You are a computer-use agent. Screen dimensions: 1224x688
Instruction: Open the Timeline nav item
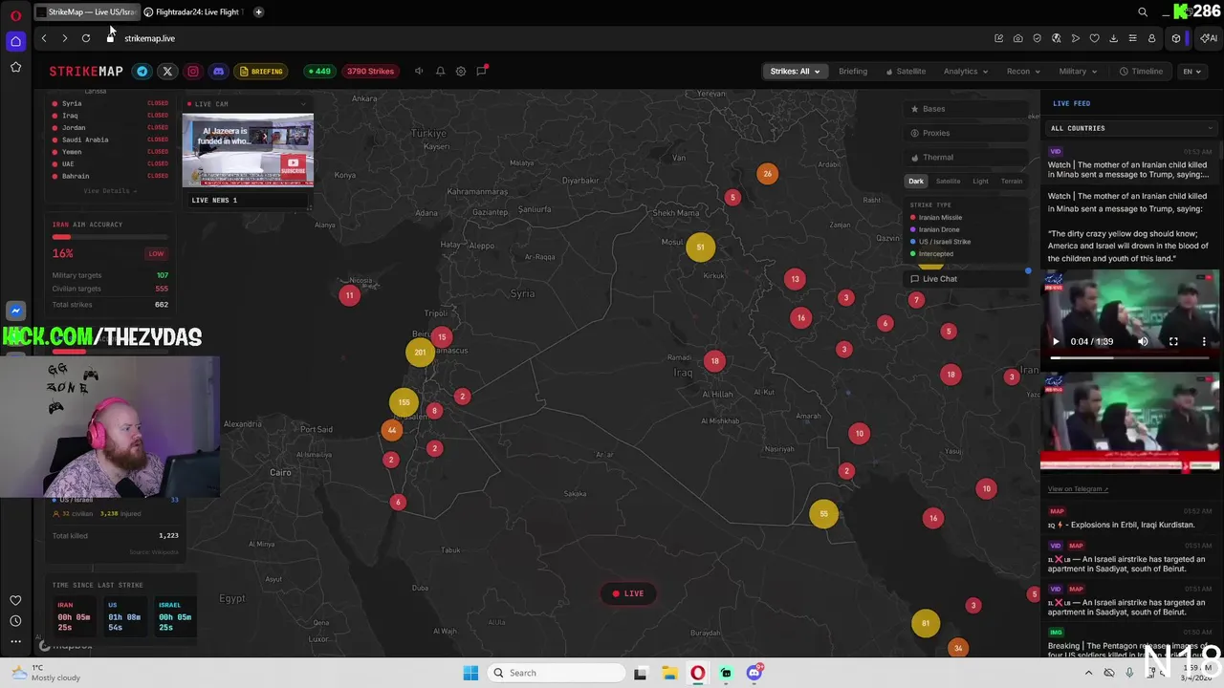[x=1142, y=72]
